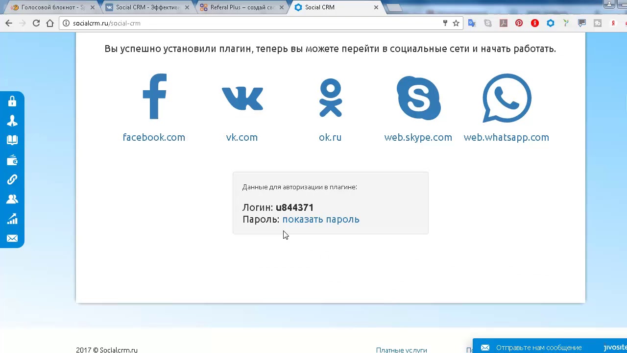Click the blue Social CRM extension icon
This screenshot has height=353, width=627.
point(551,23)
